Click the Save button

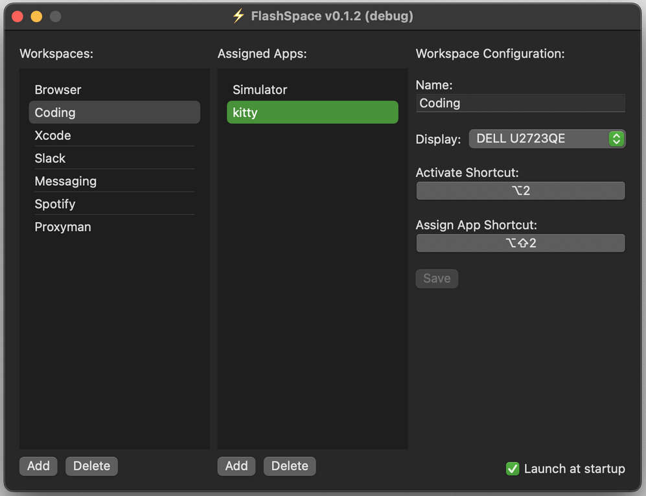[437, 278]
